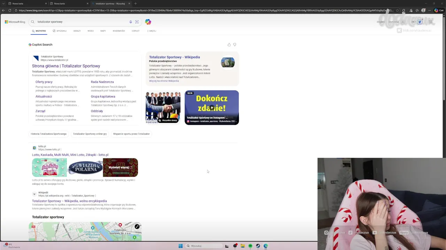Viewport: 446px width, 250px height.
Task: Click Historia Totalizatora Sportowego suggestion chip
Action: pos(48,134)
